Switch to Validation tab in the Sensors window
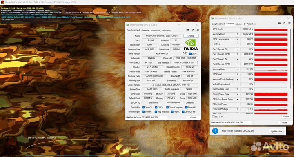294x157 pixels. click(251, 24)
